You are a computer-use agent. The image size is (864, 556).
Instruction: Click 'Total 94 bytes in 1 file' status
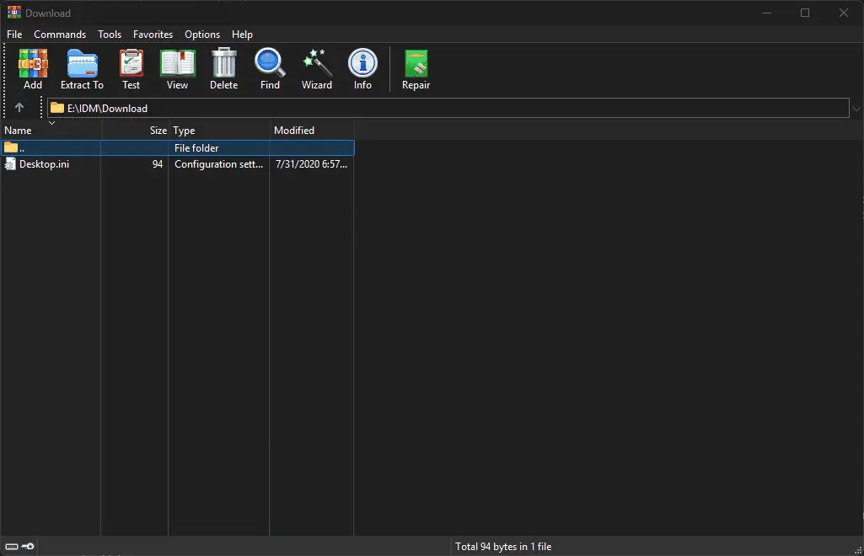(503, 547)
